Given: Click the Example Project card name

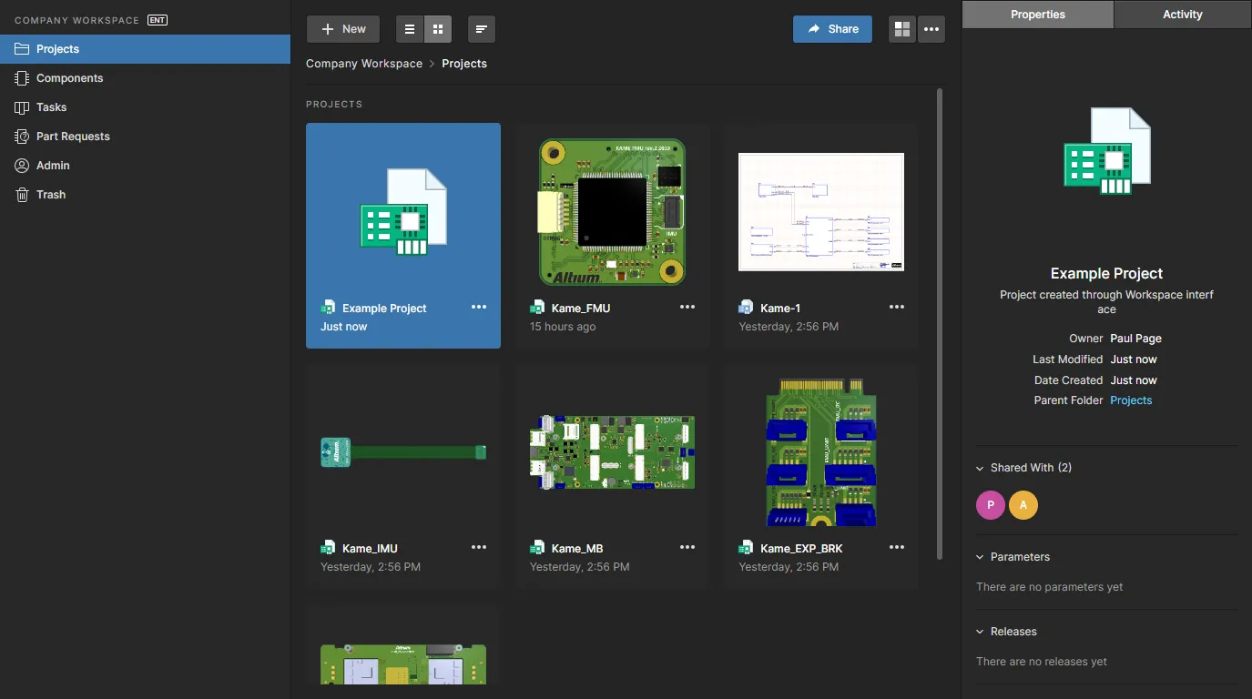Looking at the screenshot, I should click(384, 309).
